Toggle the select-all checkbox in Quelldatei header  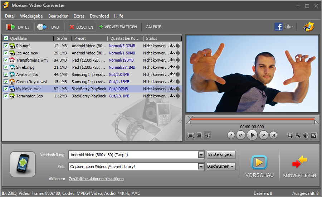click(x=6, y=38)
